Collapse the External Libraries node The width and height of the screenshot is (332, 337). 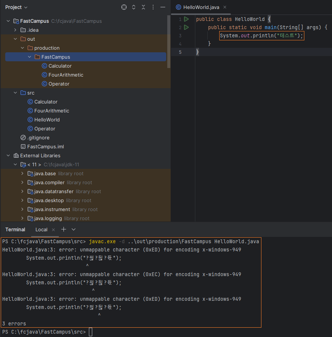pos(8,155)
